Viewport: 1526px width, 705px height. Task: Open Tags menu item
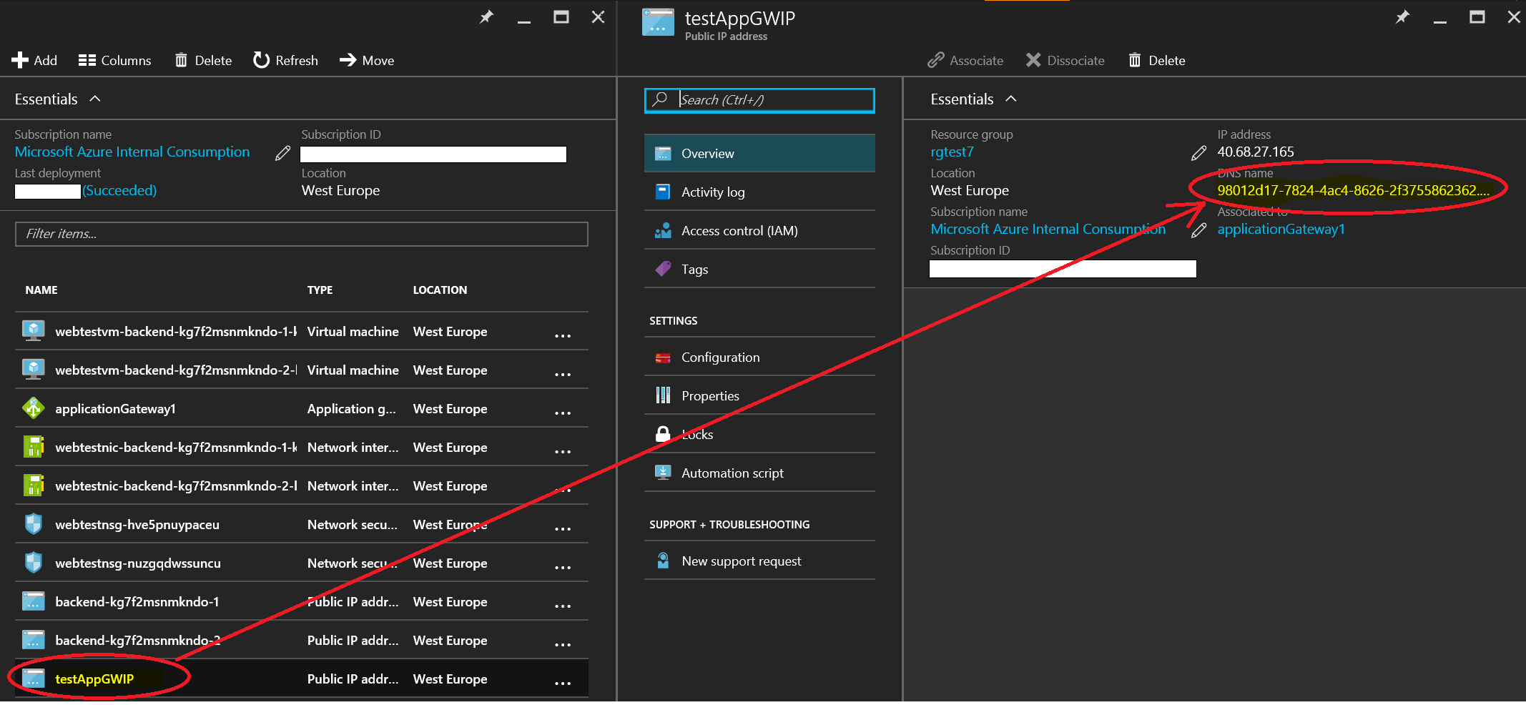[759, 269]
